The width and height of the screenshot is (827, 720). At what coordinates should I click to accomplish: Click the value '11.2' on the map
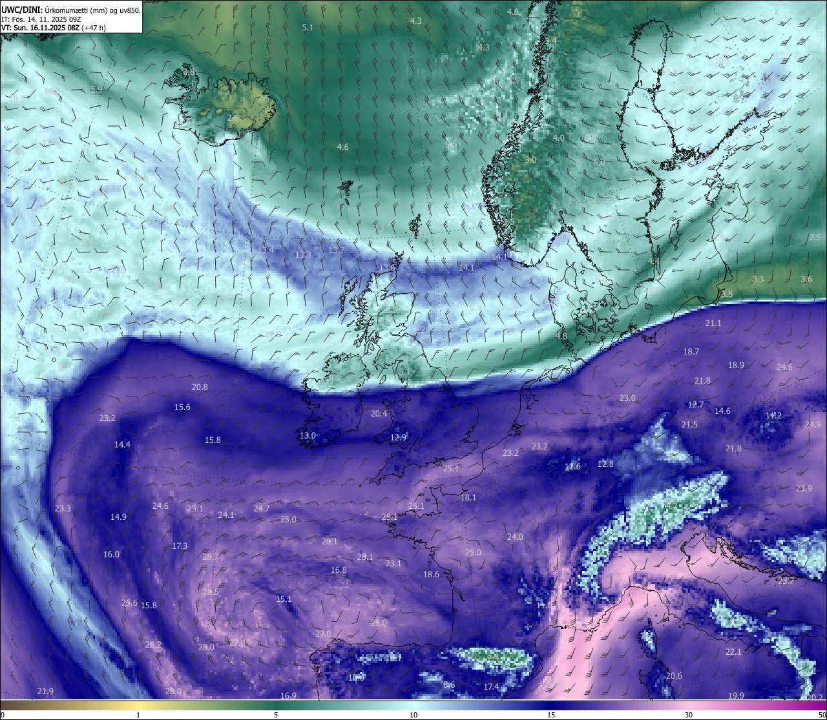pos(773,415)
